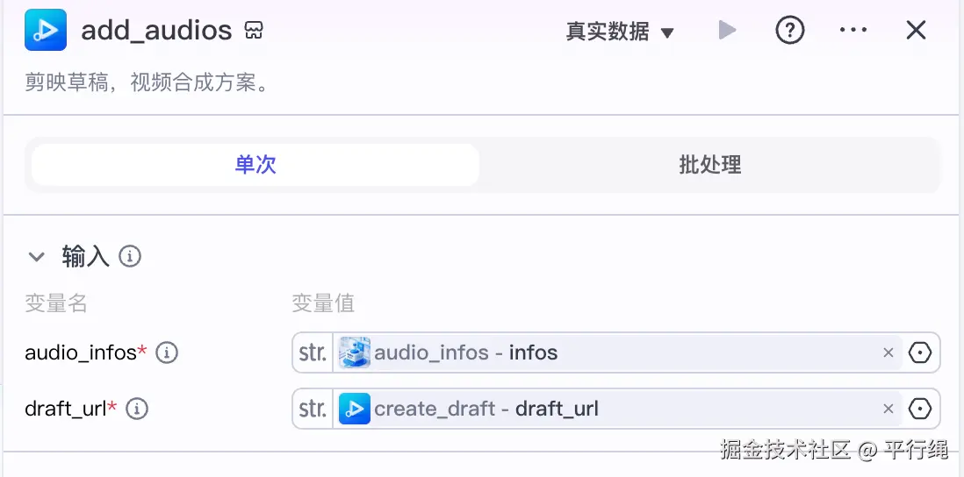Click the draft_url variable name label

[x=66, y=409]
